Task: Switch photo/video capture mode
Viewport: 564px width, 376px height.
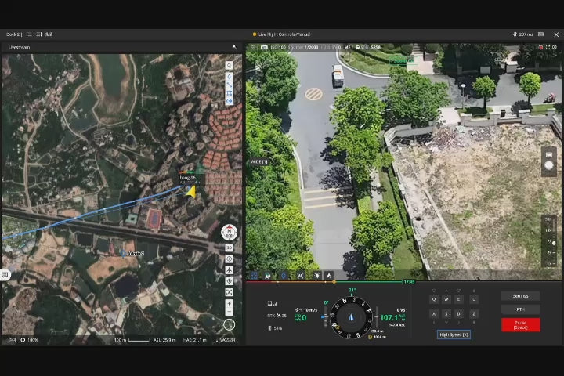Action: coord(548,154)
